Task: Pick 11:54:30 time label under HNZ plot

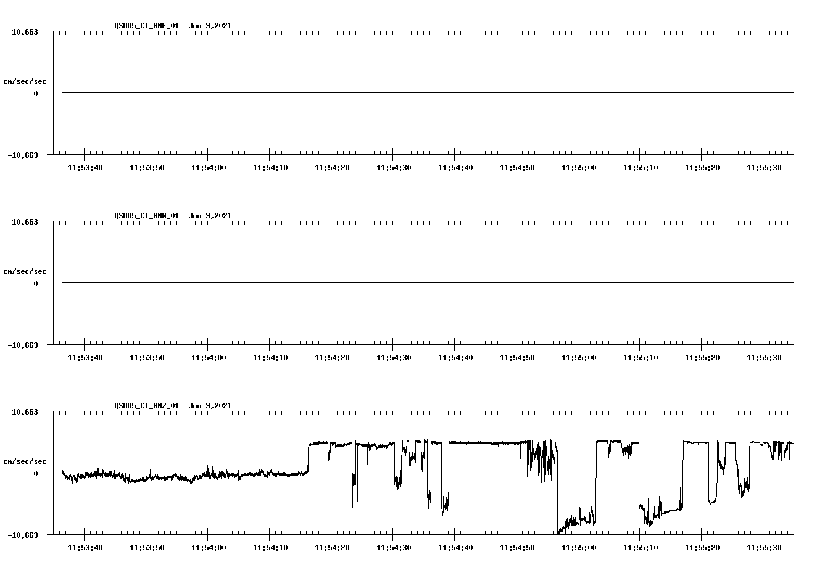Action: coord(394,547)
